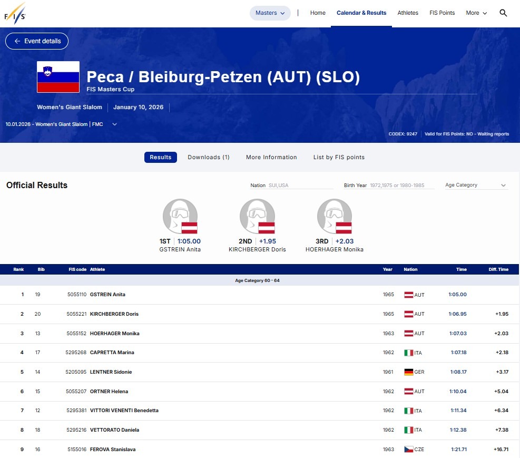Click third place avatar for HOERHAGER Monika
Screen dimensions: 520x458
tap(335, 217)
